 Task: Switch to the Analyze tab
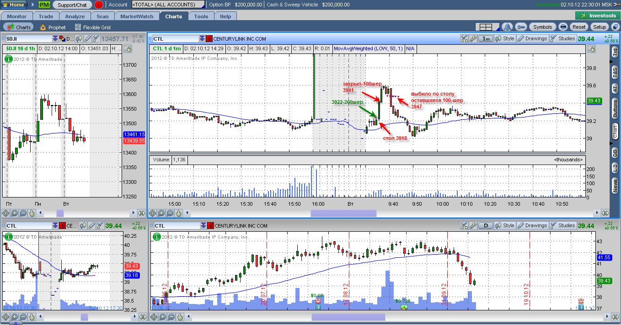[75, 16]
